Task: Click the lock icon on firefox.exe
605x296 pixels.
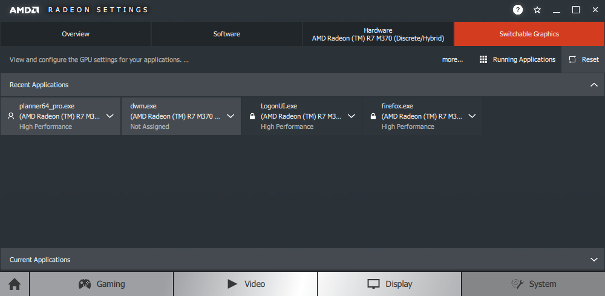Action: pyautogui.click(x=373, y=116)
